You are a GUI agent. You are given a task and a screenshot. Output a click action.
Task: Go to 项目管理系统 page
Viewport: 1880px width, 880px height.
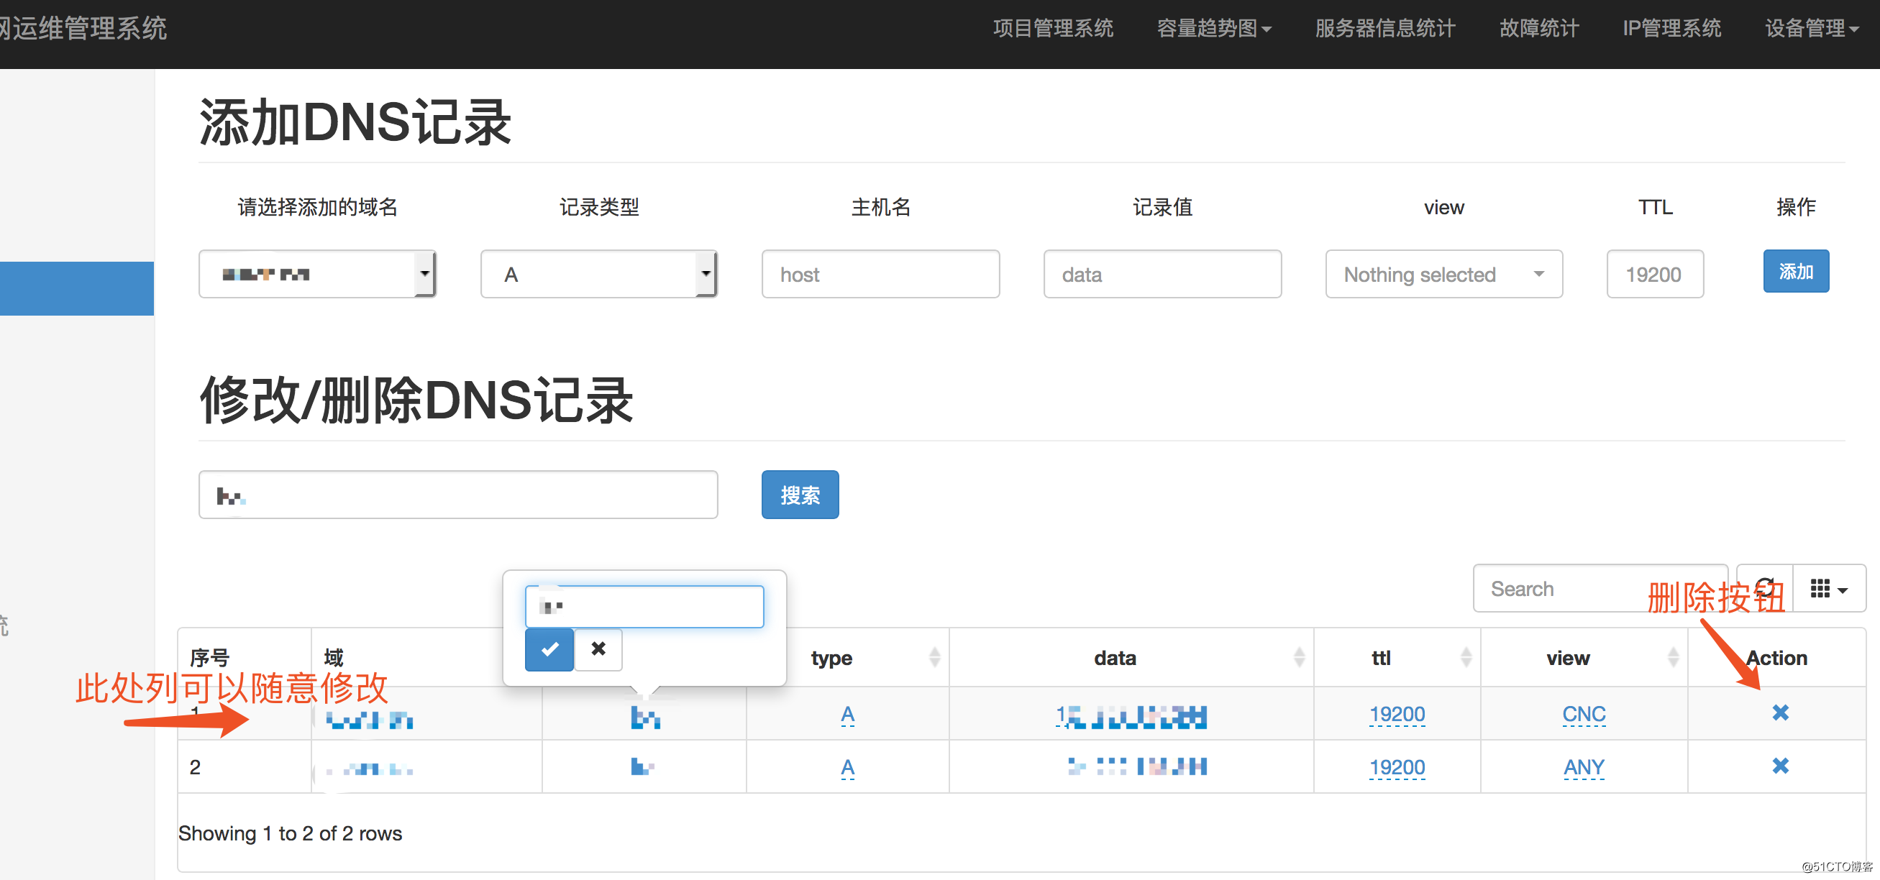click(x=1052, y=29)
